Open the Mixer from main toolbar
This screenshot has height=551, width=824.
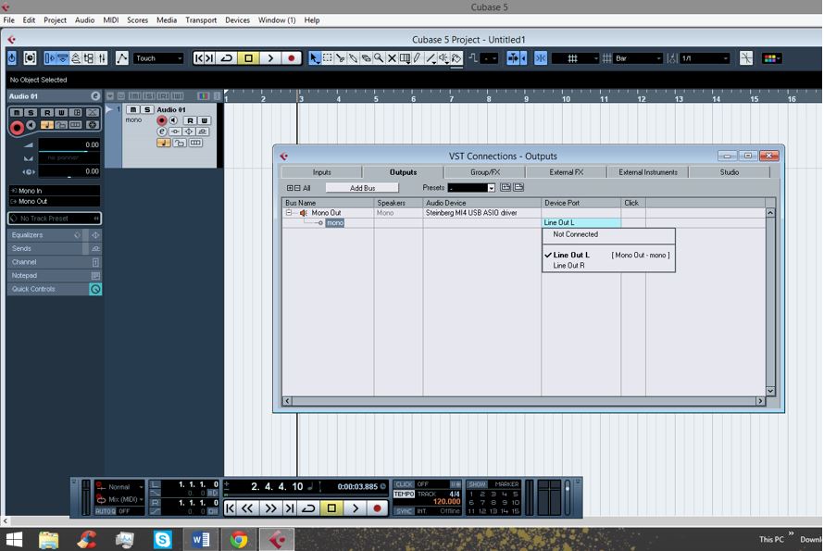pyautogui.click(x=103, y=57)
